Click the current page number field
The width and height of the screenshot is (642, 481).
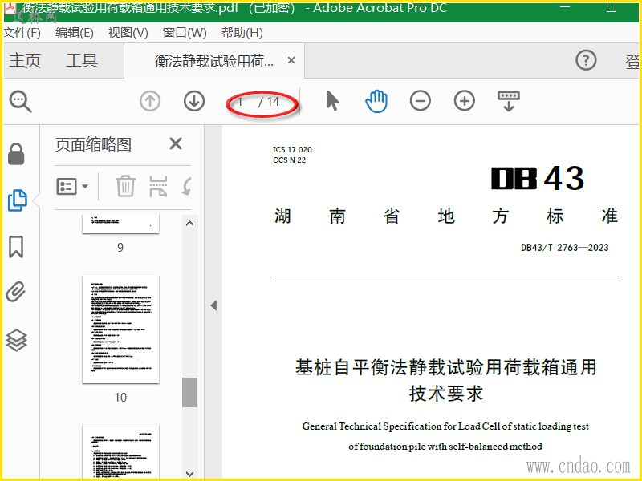tap(242, 102)
